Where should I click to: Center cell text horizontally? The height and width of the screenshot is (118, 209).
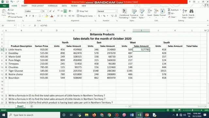62,16
